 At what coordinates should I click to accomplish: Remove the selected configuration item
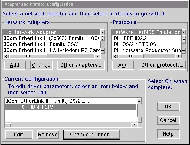pyautogui.click(x=48, y=134)
